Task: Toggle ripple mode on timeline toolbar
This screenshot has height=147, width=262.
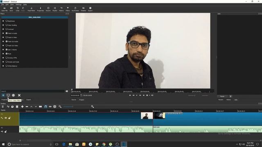Action: [x=55, y=107]
